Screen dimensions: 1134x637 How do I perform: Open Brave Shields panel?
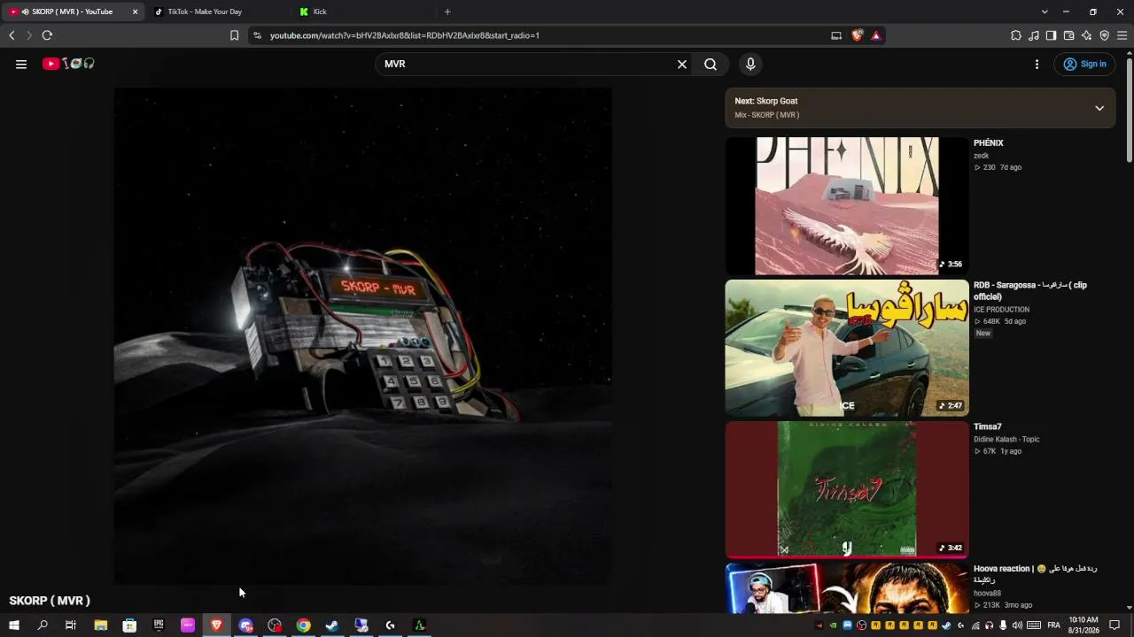tap(857, 35)
